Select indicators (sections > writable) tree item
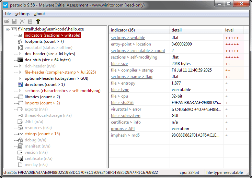The width and height of the screenshot is (252, 178). 53,35
